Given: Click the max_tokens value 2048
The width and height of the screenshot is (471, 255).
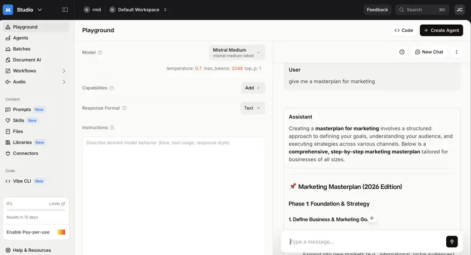Looking at the screenshot, I should (237, 68).
